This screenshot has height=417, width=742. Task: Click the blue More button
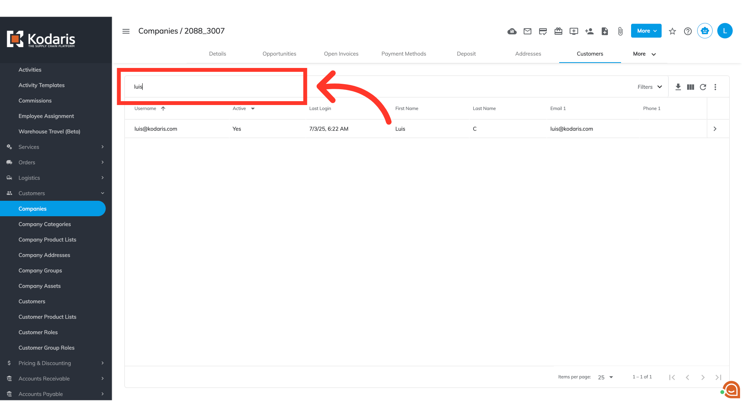(x=646, y=31)
